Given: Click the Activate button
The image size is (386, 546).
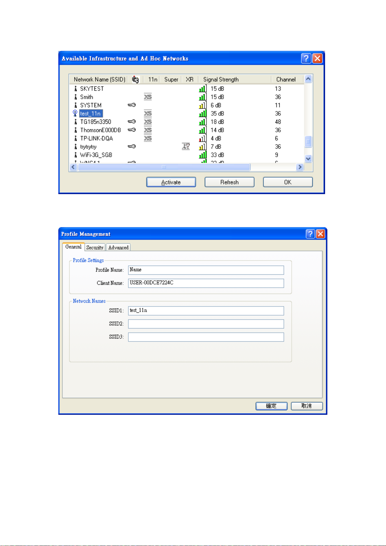Looking at the screenshot, I should coord(171,182).
